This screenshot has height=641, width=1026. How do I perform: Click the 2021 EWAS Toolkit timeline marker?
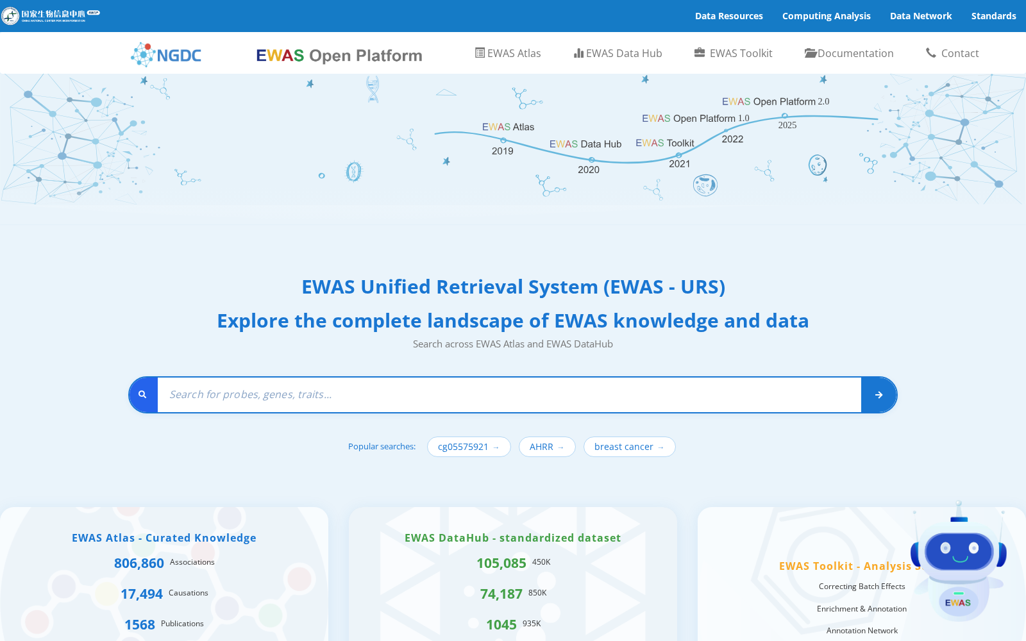coord(679,155)
